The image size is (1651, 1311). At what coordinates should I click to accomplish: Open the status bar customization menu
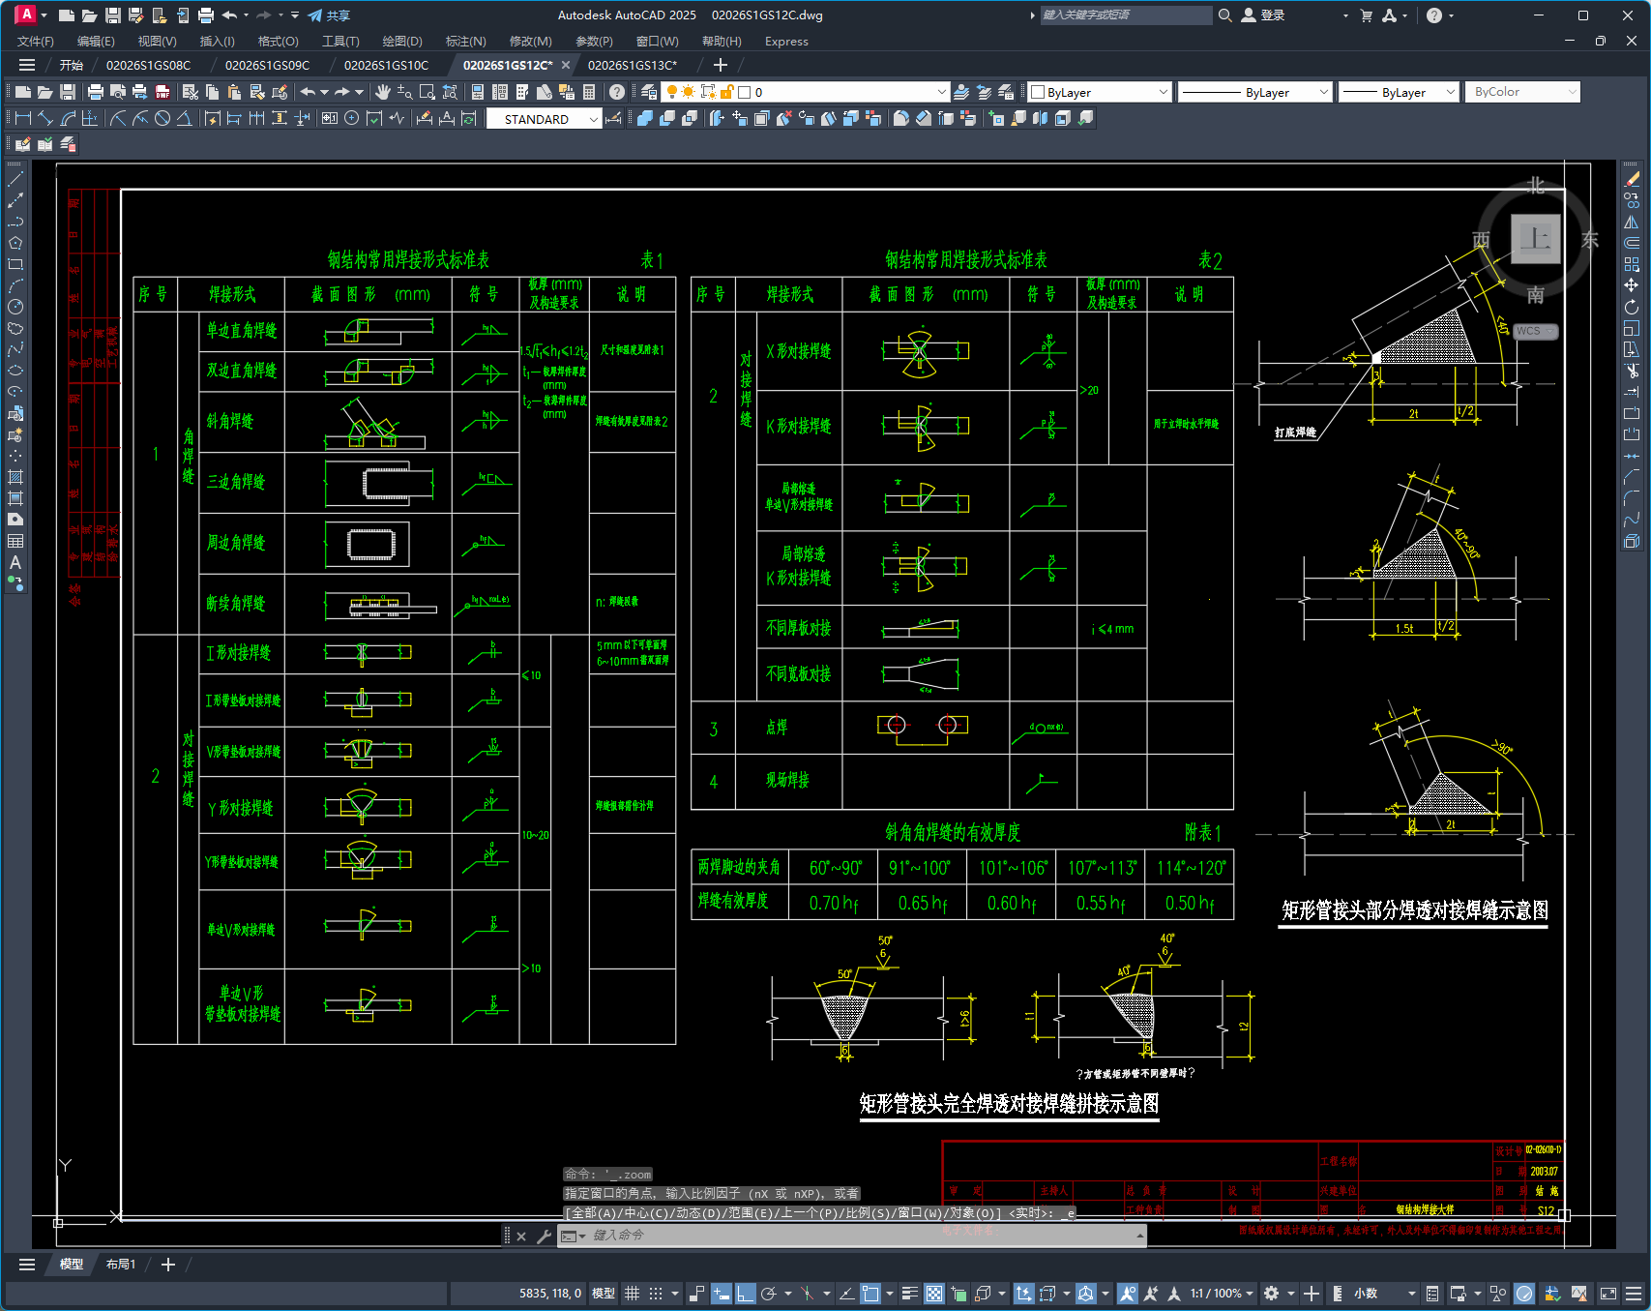pos(1634,1294)
